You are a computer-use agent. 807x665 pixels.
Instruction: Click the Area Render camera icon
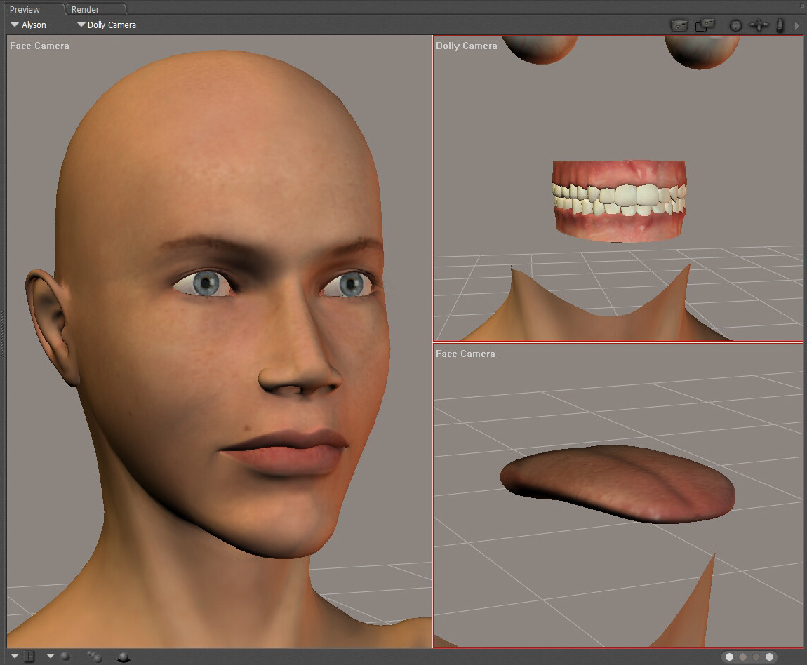(705, 25)
